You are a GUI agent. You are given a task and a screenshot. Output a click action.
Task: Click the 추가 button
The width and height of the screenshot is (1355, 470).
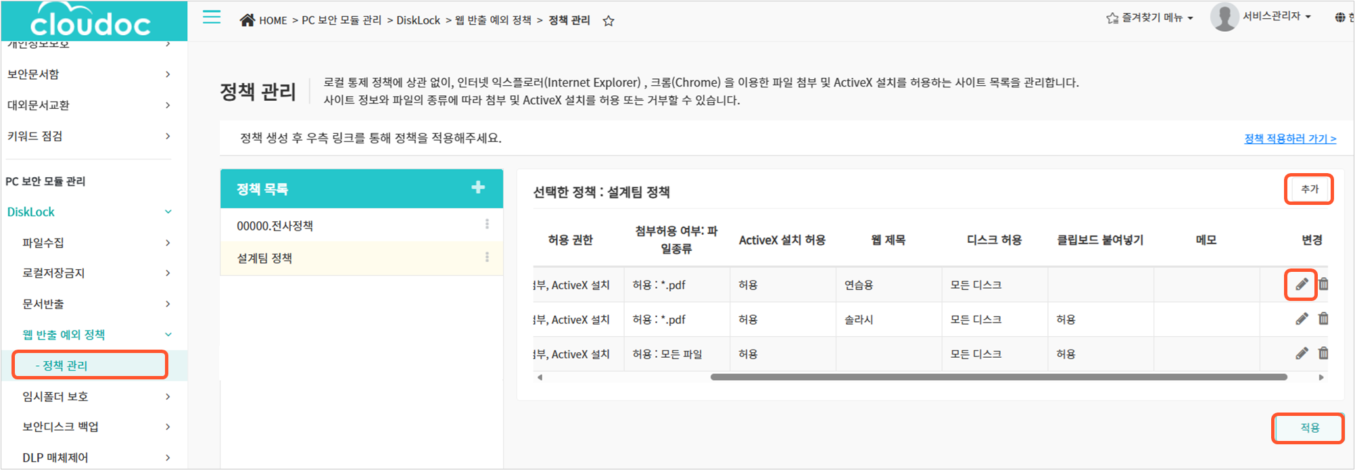pos(1309,189)
